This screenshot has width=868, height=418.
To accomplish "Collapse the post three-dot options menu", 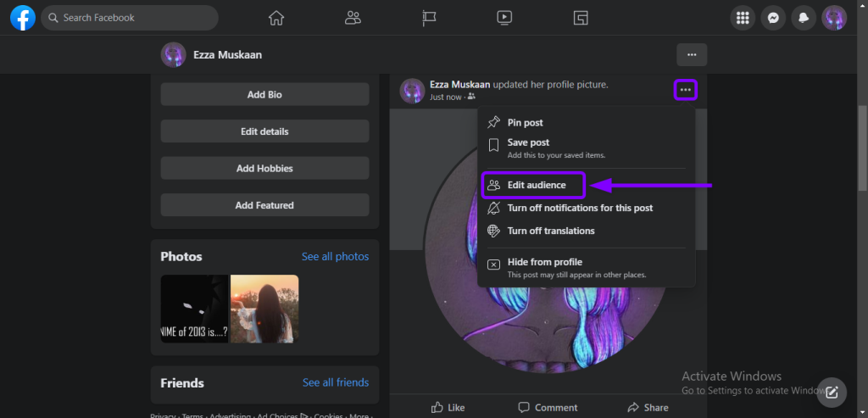I will coord(686,90).
